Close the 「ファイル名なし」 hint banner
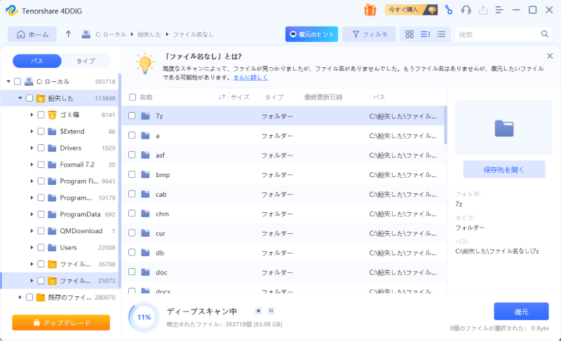This screenshot has height=341, width=561. [x=550, y=56]
